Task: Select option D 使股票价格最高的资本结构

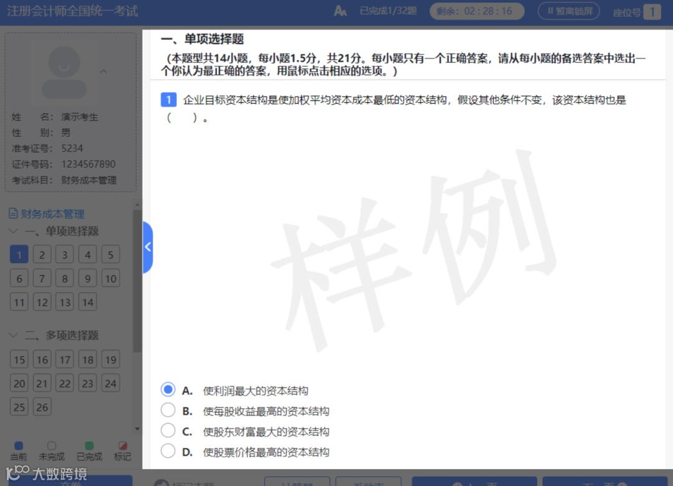Action: tap(168, 451)
